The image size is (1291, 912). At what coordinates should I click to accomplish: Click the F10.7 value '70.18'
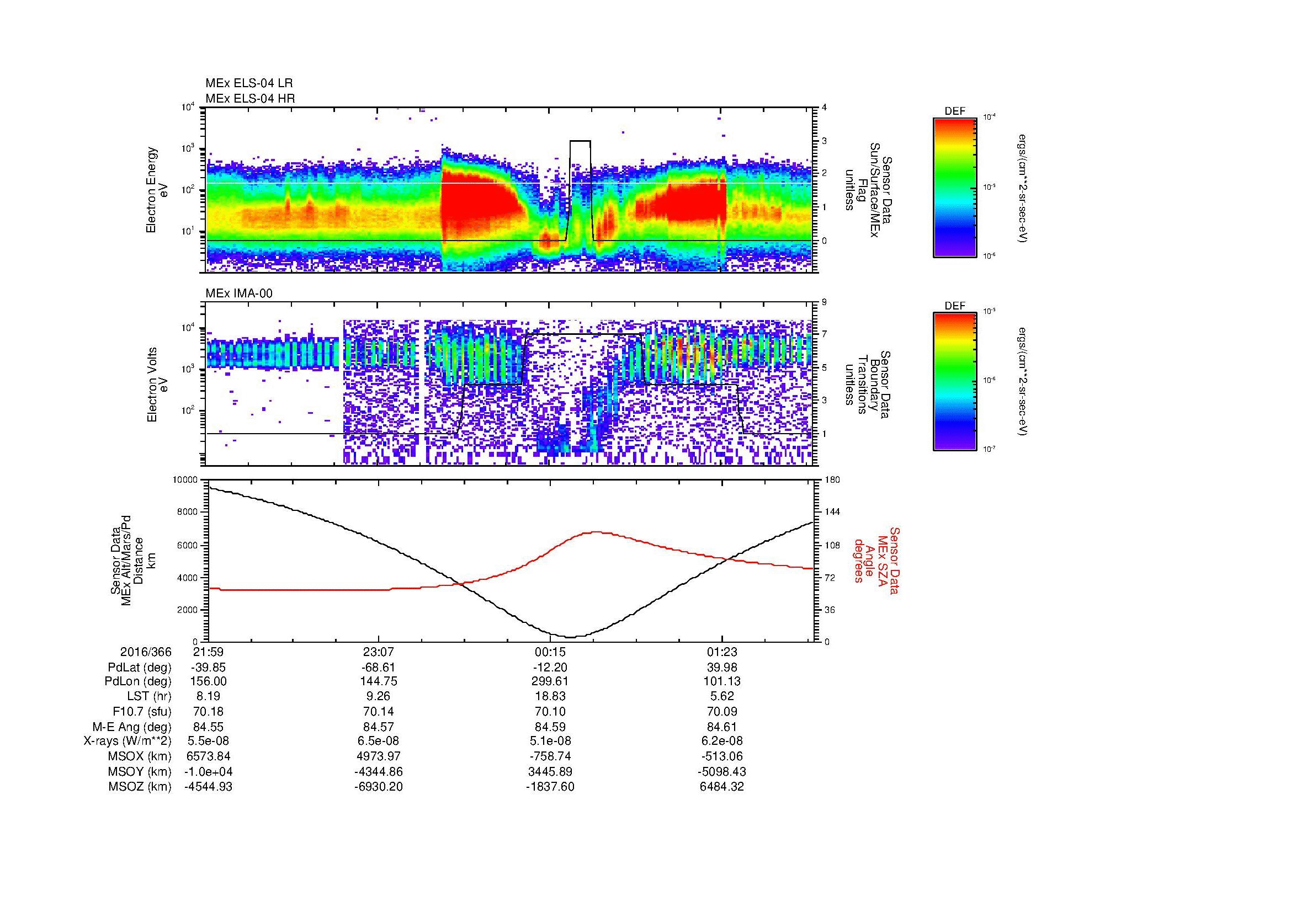[x=209, y=711]
